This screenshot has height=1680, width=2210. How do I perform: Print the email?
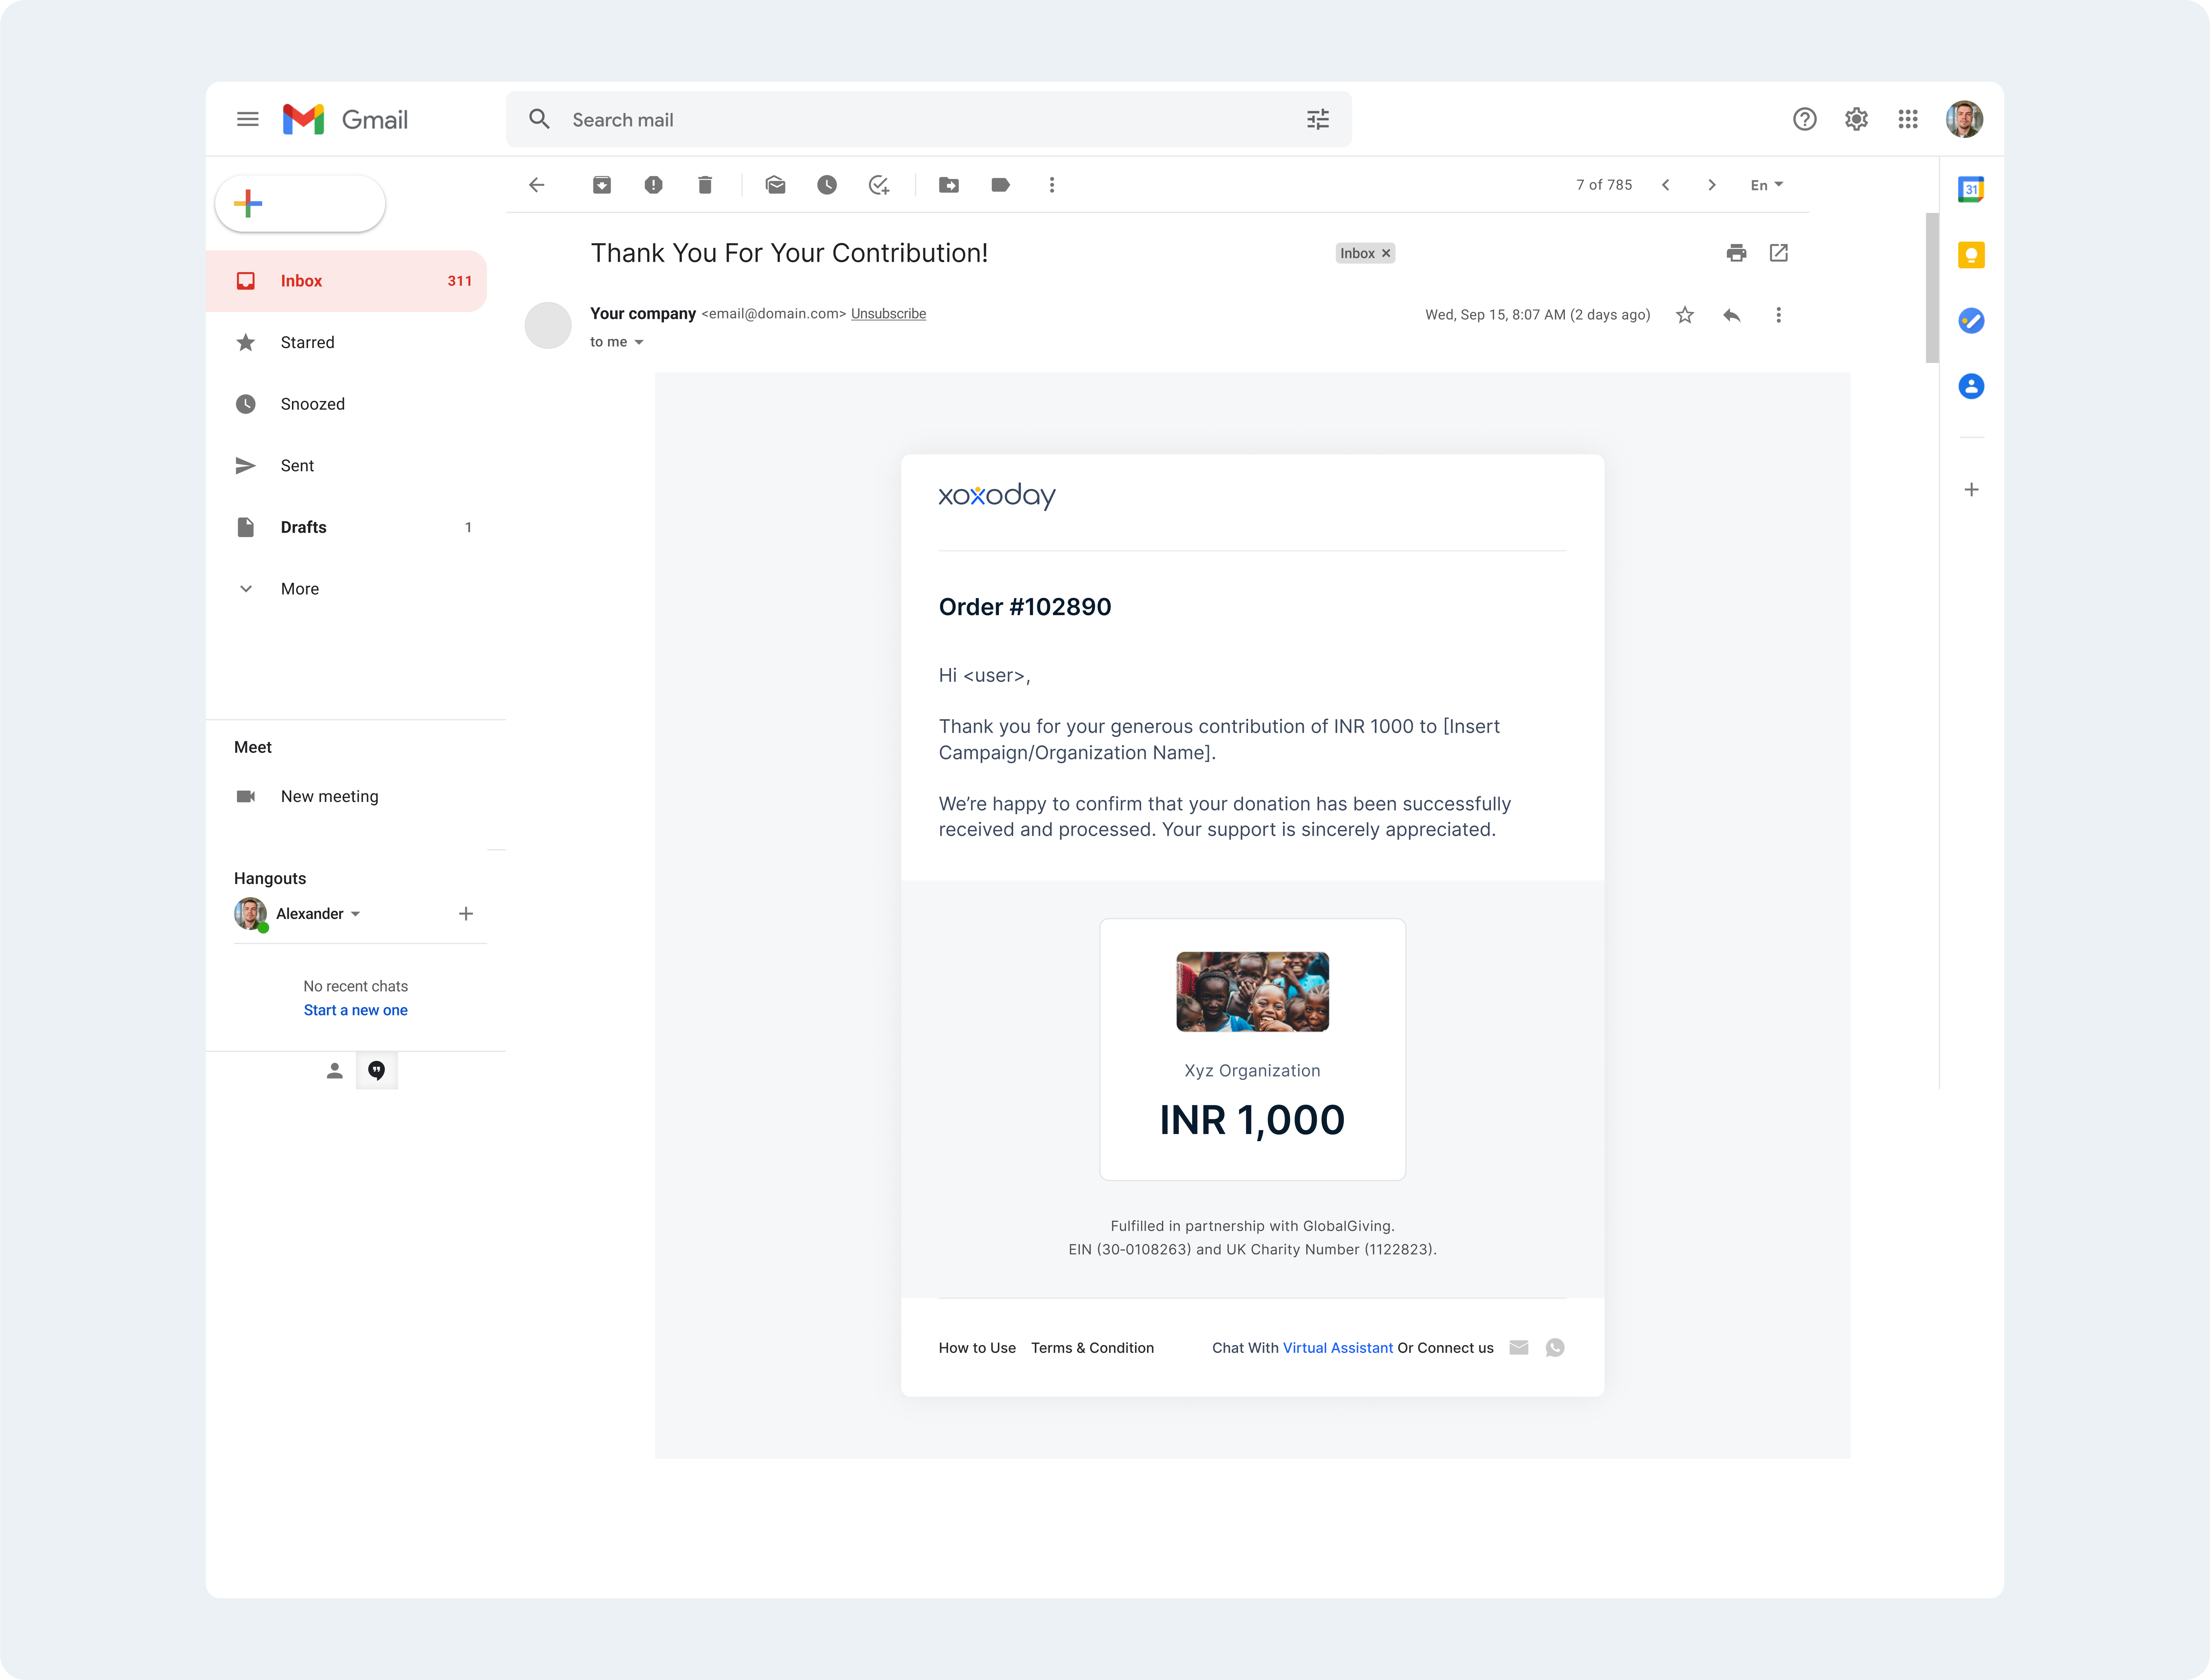(x=1736, y=253)
